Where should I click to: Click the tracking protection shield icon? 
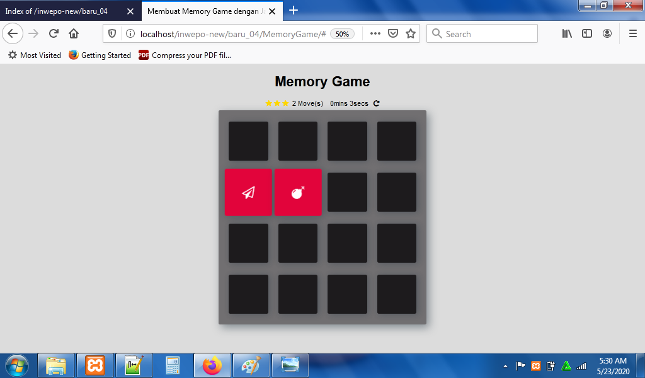point(112,34)
